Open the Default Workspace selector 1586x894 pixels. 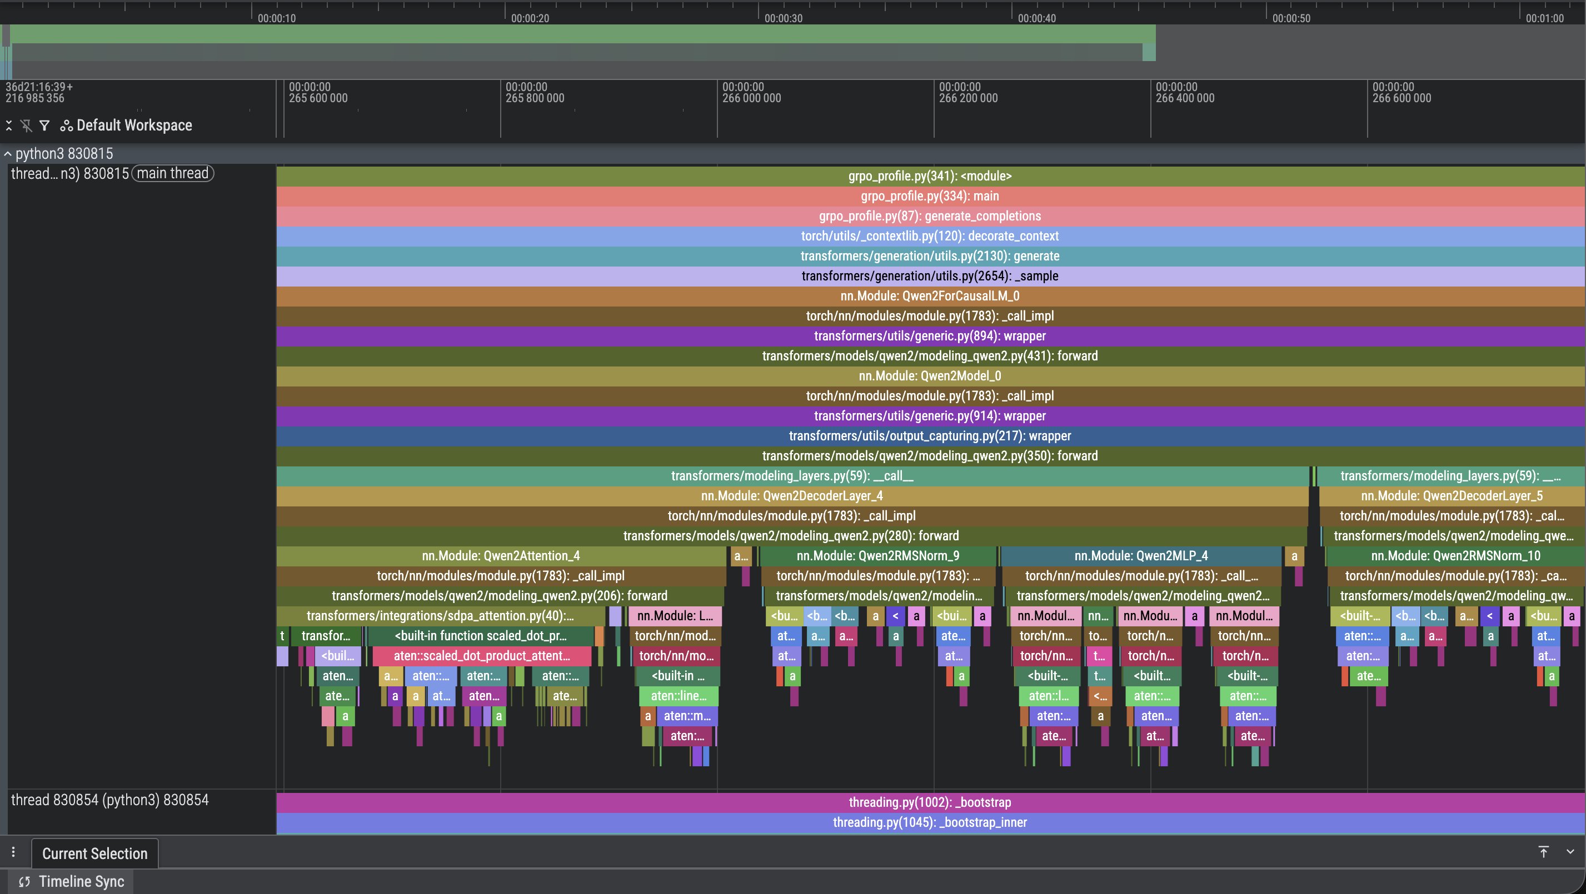click(126, 125)
